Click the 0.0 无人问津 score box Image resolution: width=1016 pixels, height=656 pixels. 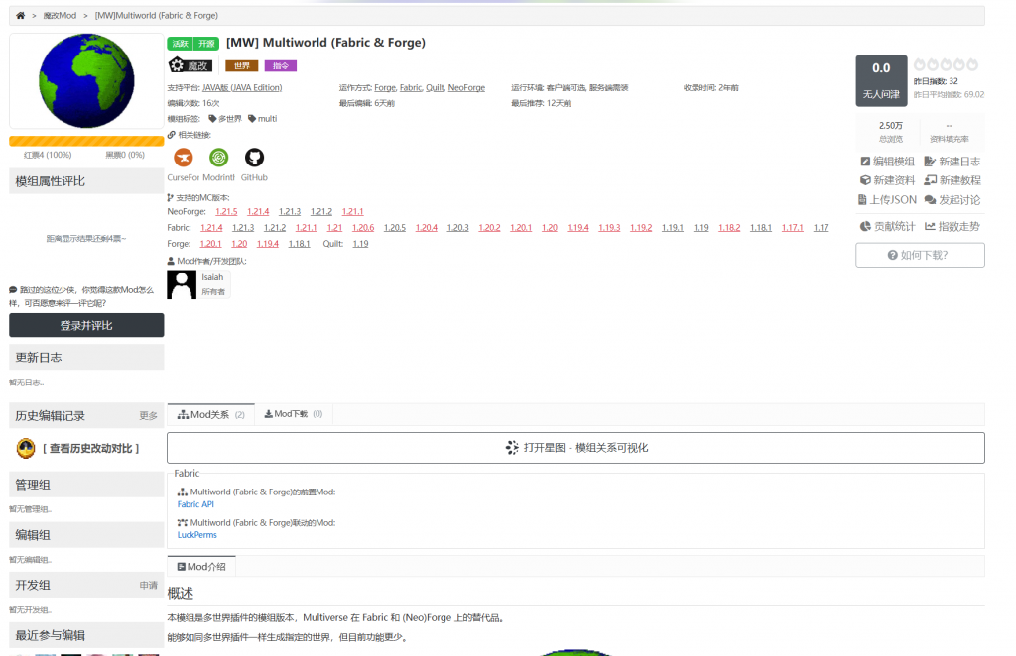[x=881, y=81]
